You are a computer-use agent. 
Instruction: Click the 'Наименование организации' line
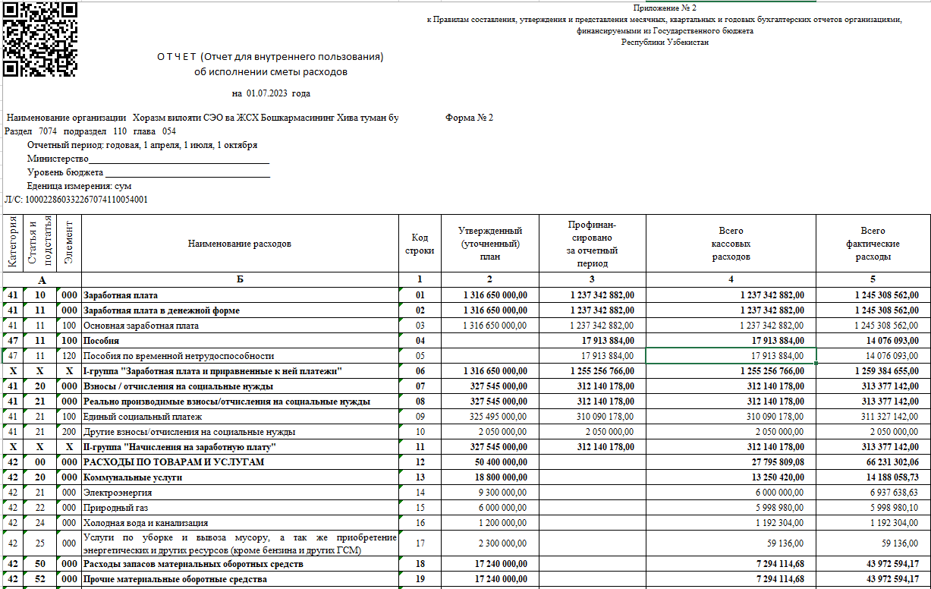tap(202, 118)
